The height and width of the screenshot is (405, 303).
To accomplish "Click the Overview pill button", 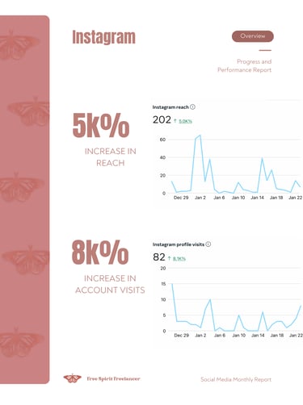I will 253,36.
